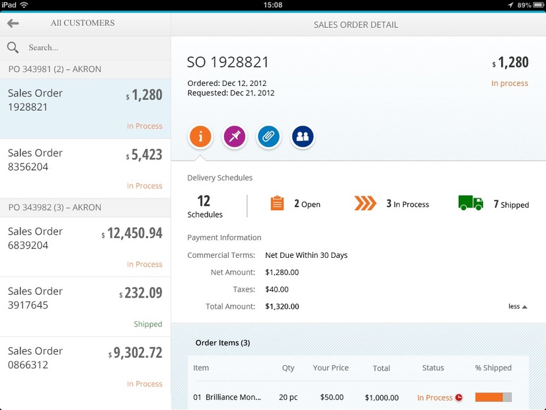Screen dimensions: 546x410
Task: Select Sales Order 0866312
Action: tap(85, 367)
